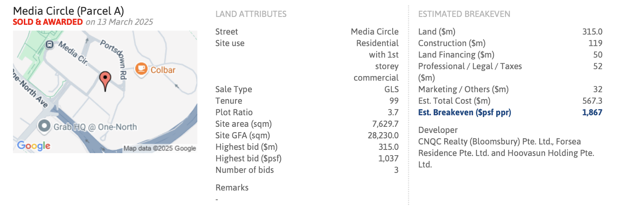Screen dimensions: 618x210
Task: Click the 1,867 breakeven value
Action: (x=592, y=113)
